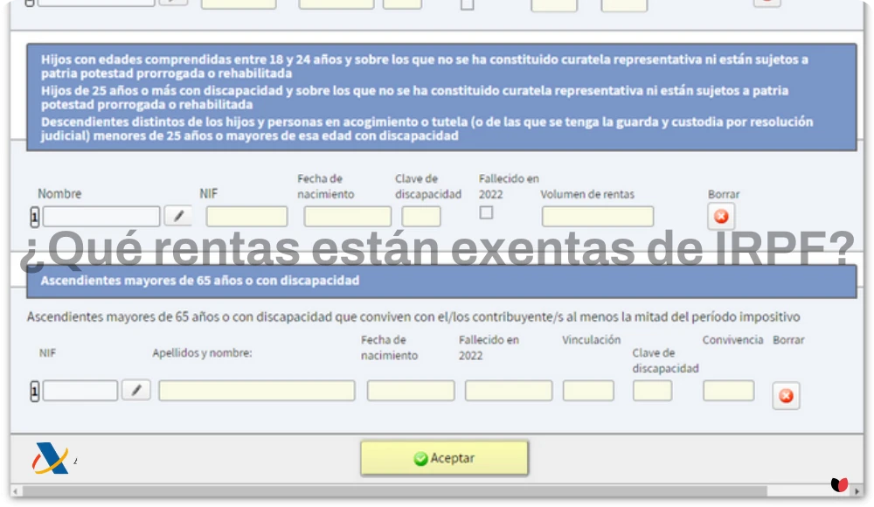Click the red delete icon in the topmost row
This screenshot has height=507, width=874.
coord(767,3)
